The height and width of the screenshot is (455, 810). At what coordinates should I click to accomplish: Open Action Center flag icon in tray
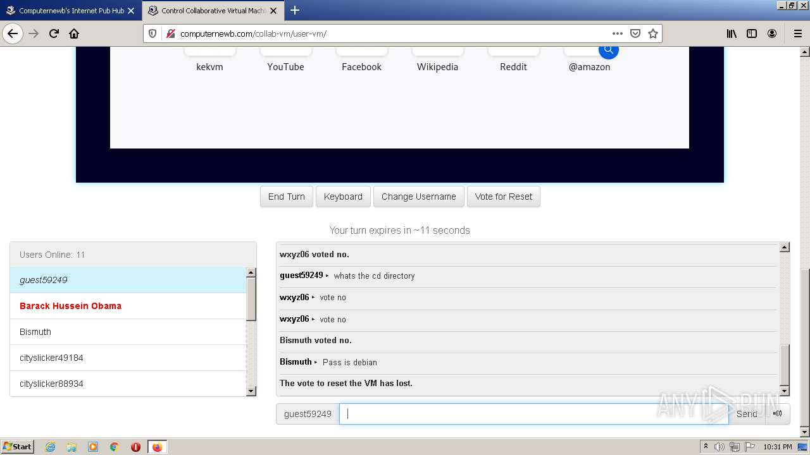pyautogui.click(x=749, y=447)
